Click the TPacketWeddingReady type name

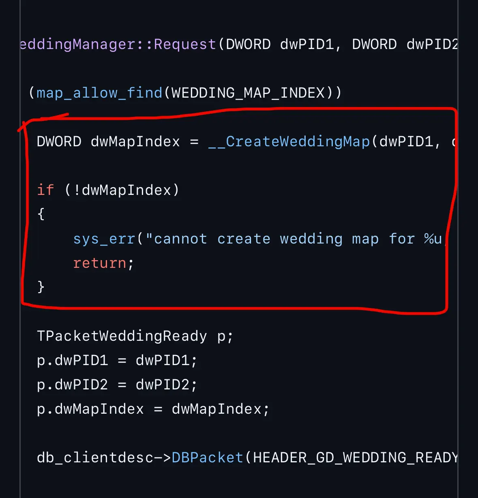tap(122, 336)
